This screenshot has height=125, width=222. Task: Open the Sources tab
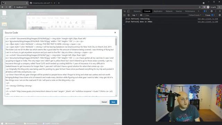[179, 11]
